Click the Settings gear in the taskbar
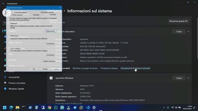This screenshot has width=198, height=111. point(94,108)
